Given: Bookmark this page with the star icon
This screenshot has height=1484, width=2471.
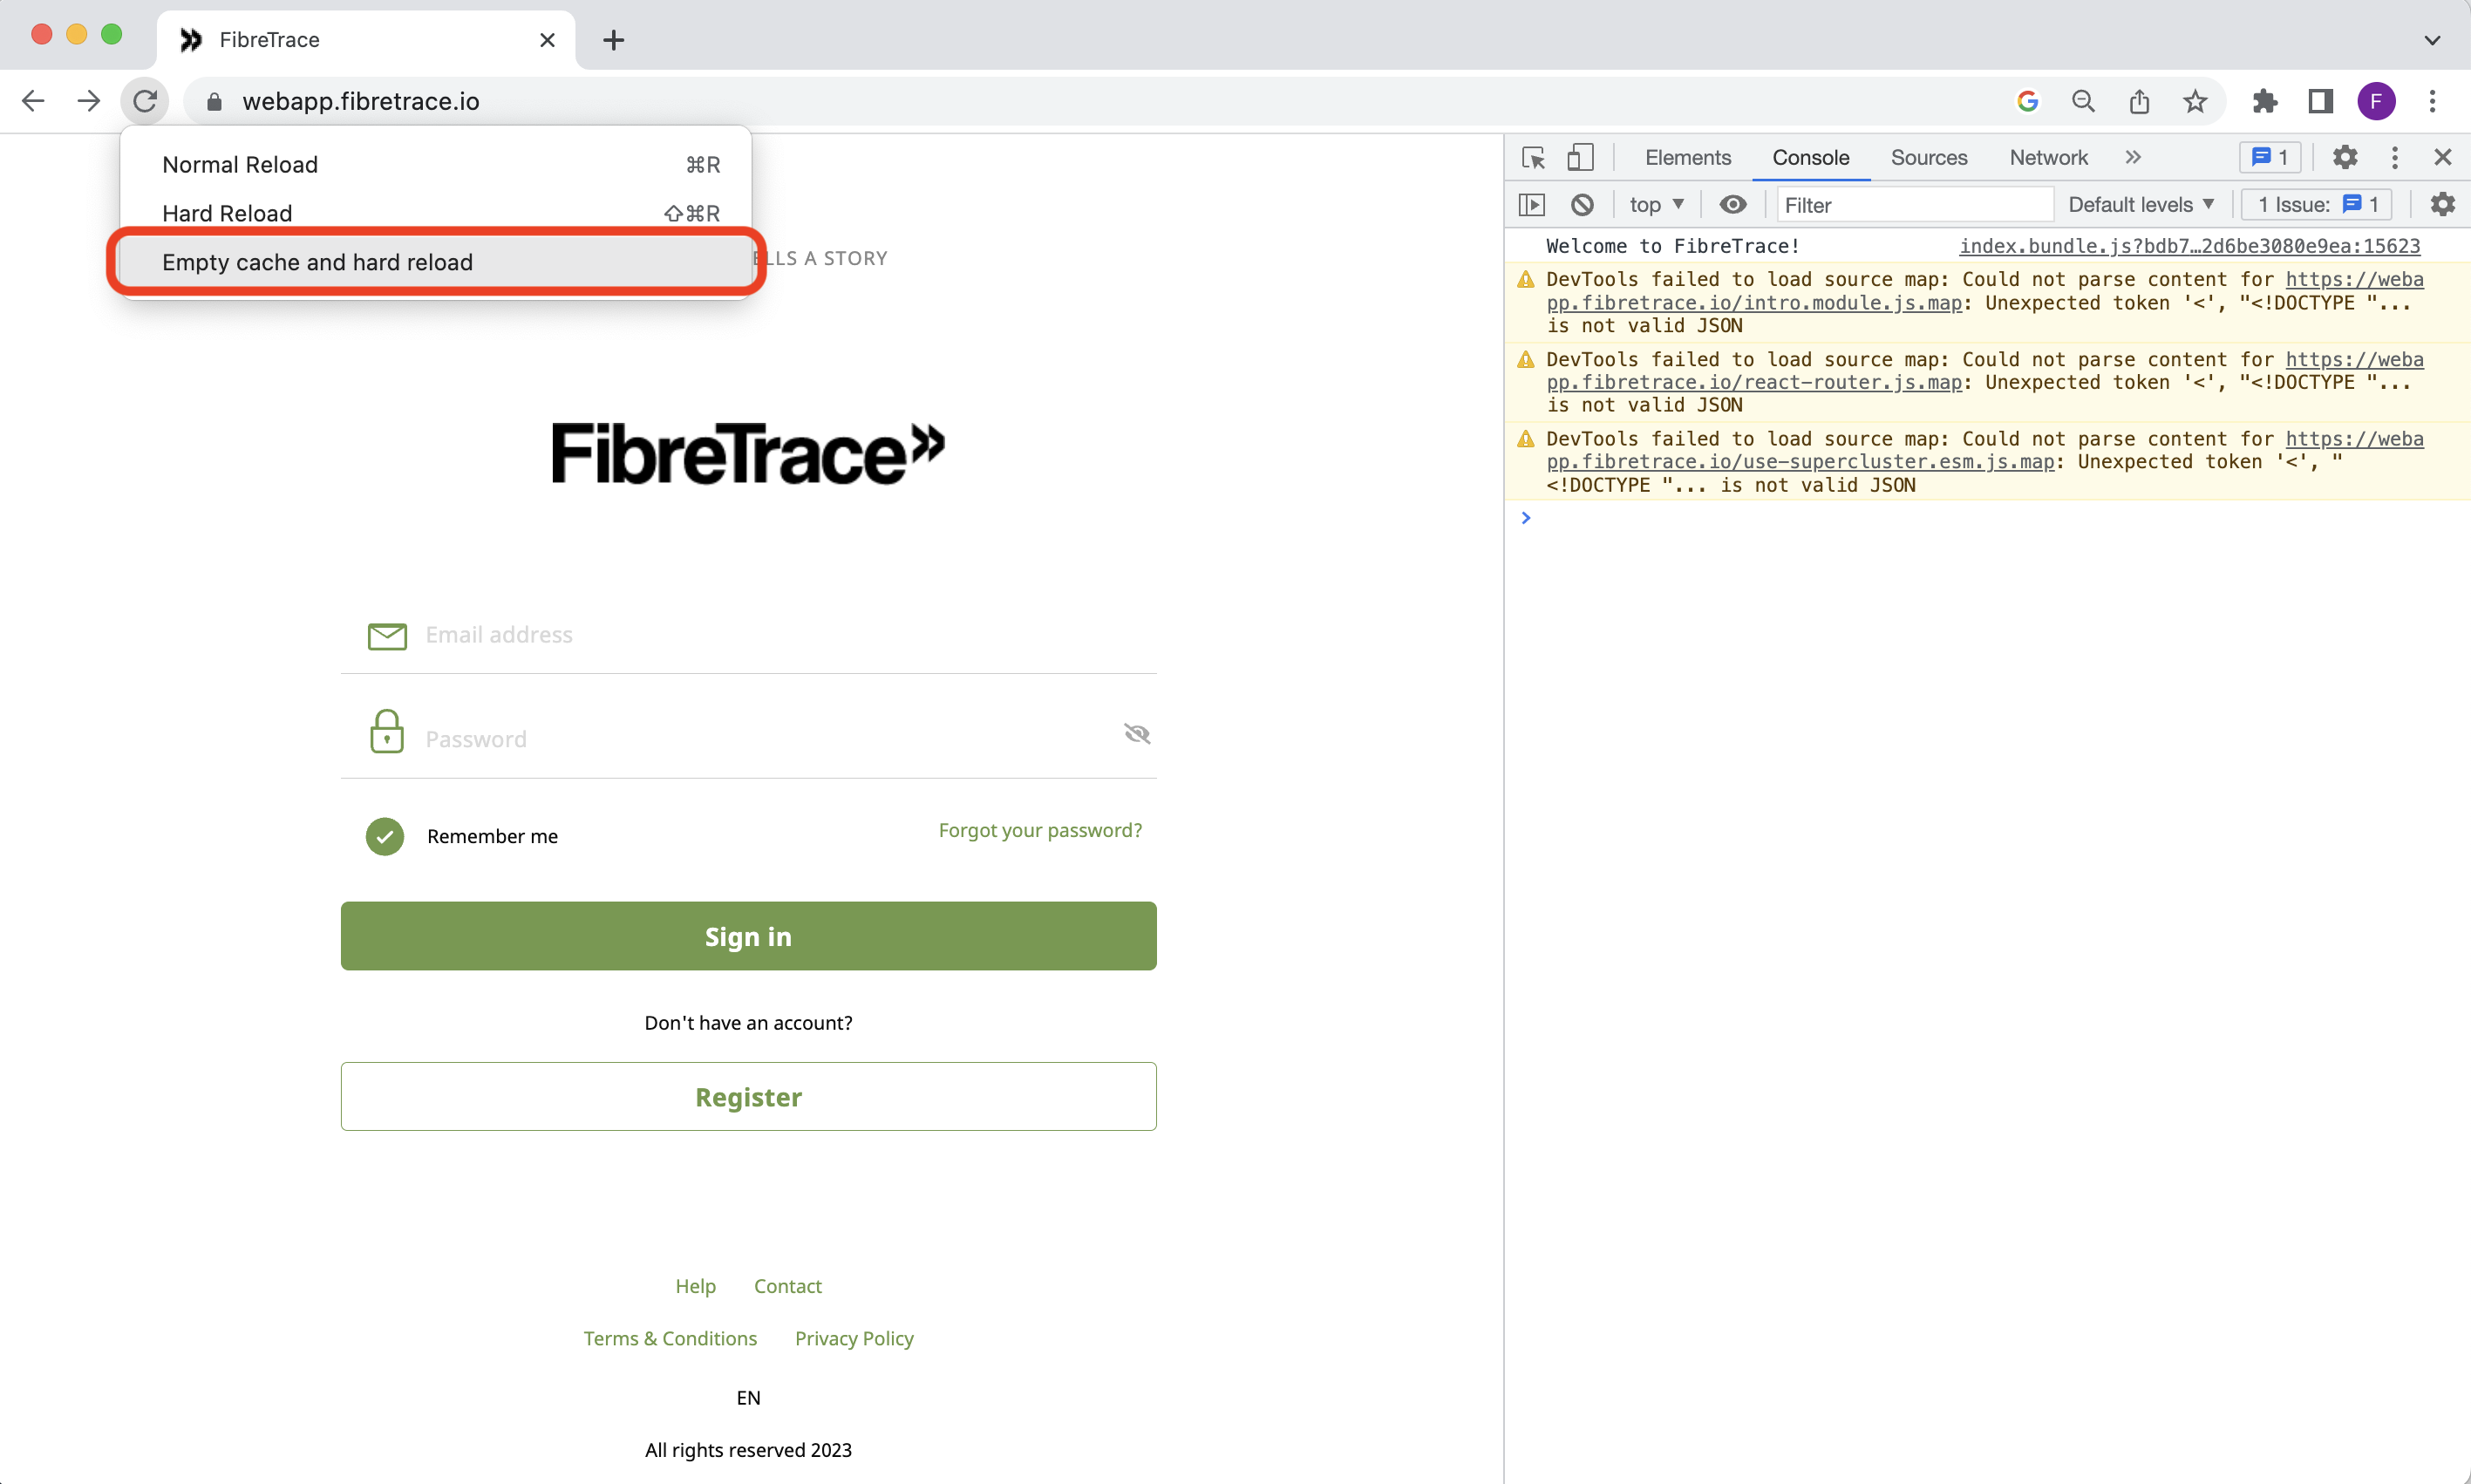Looking at the screenshot, I should (2196, 101).
